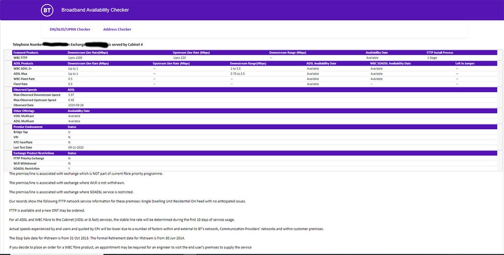504x255 pixels.
Task: Click the WBC ADSL 2+ row label
Action: coord(23,69)
